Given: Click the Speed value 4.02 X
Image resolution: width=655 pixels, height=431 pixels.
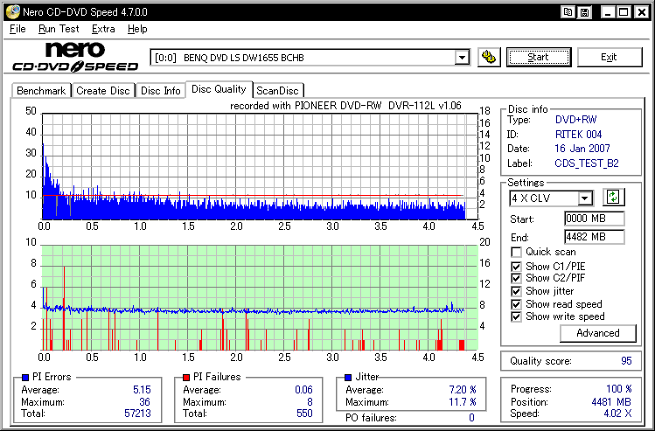Looking at the screenshot, I should [617, 414].
